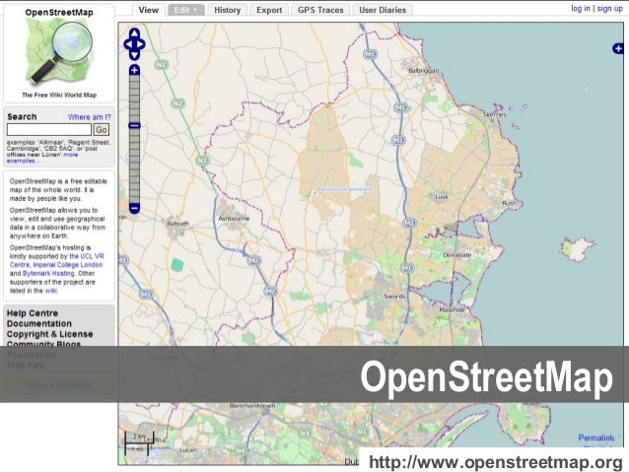Click the OpenStreetMap magnifier logo
The height and width of the screenshot is (472, 629).
[58, 53]
